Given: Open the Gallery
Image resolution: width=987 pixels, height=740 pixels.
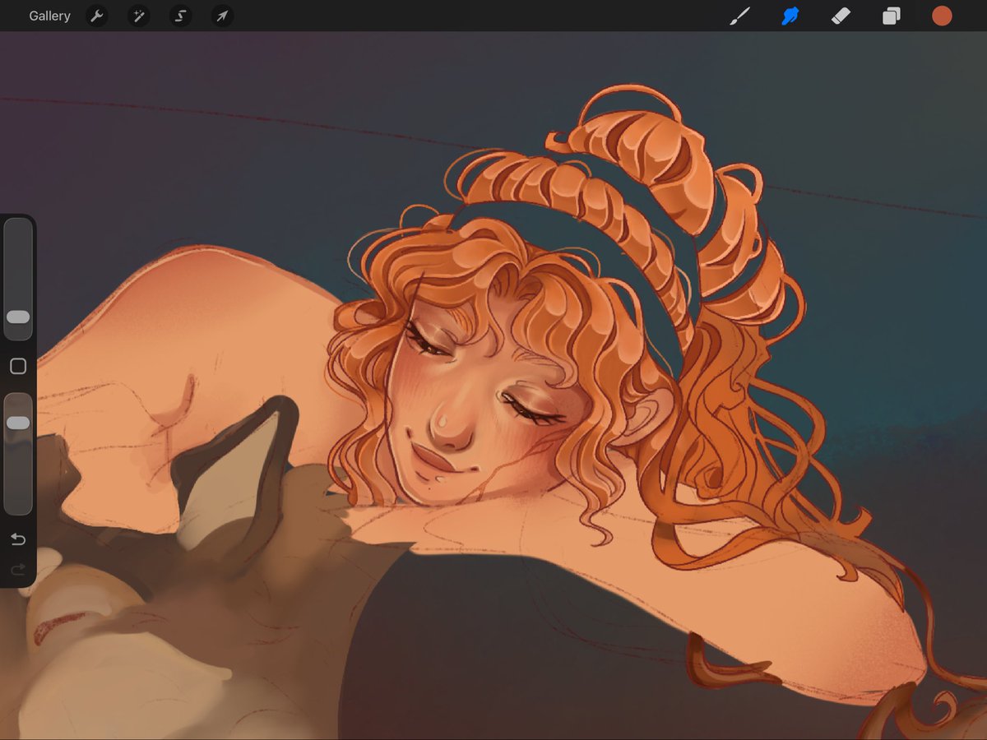Looking at the screenshot, I should coord(49,16).
